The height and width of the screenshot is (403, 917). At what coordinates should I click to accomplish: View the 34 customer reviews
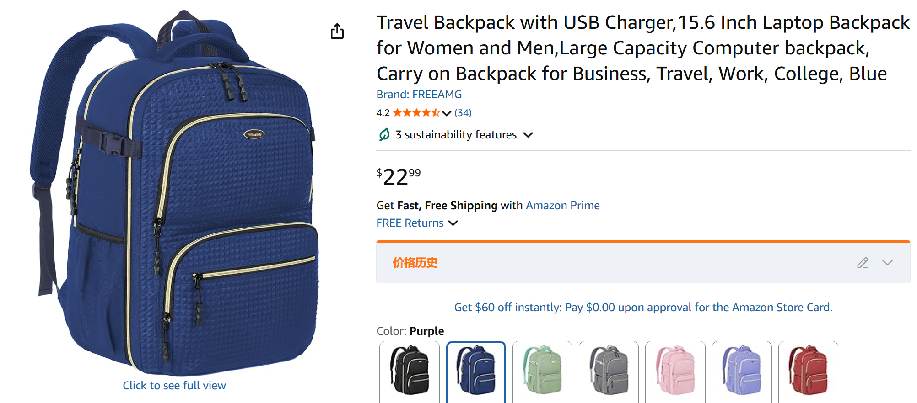(463, 113)
